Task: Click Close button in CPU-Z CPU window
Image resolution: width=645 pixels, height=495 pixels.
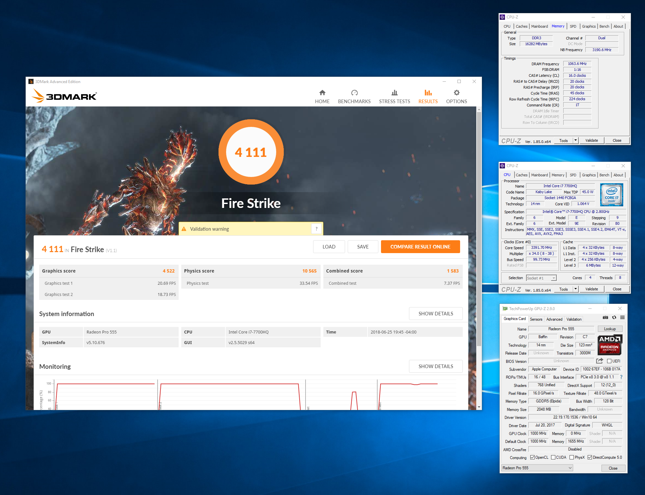Action: (x=617, y=289)
